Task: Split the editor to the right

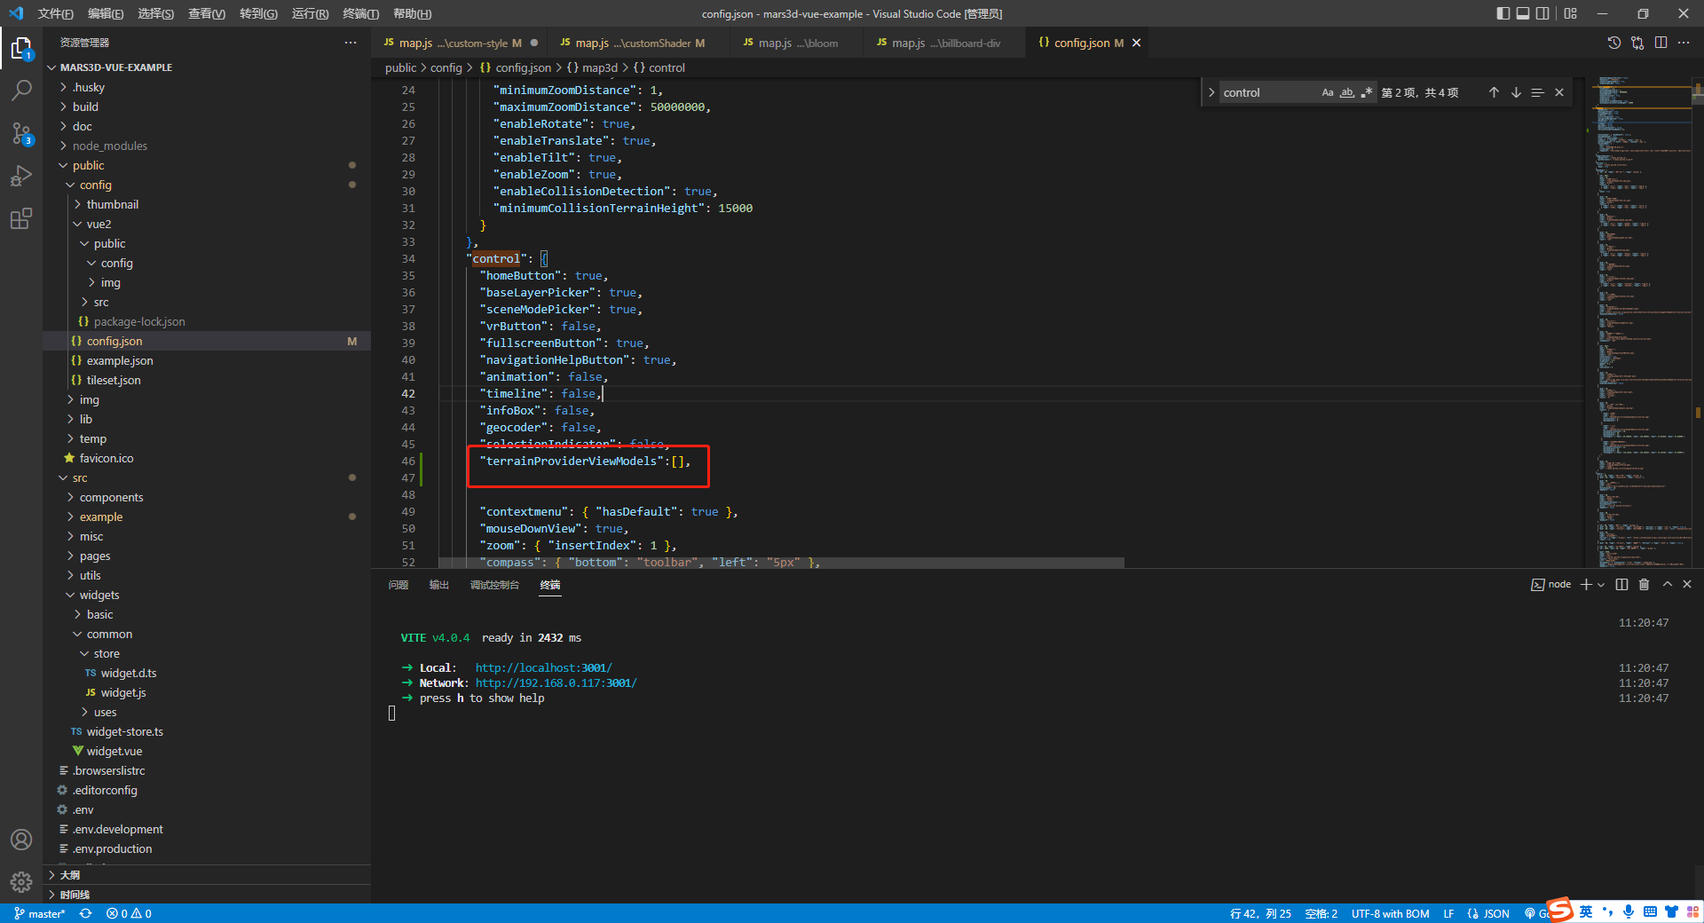Action: (x=1661, y=43)
